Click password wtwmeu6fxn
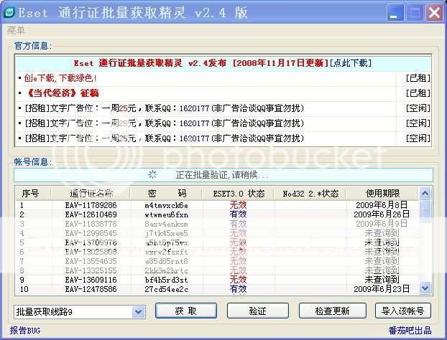The height and width of the screenshot is (340, 447). [x=167, y=214]
